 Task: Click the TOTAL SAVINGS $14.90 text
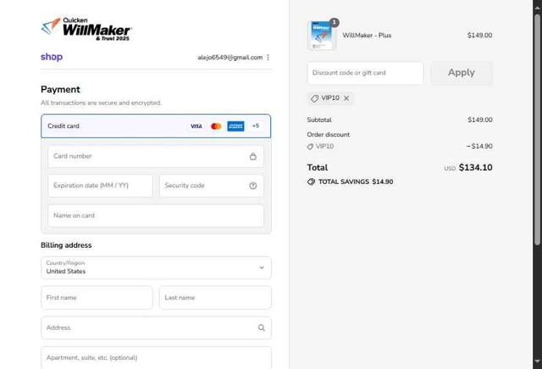pos(356,182)
